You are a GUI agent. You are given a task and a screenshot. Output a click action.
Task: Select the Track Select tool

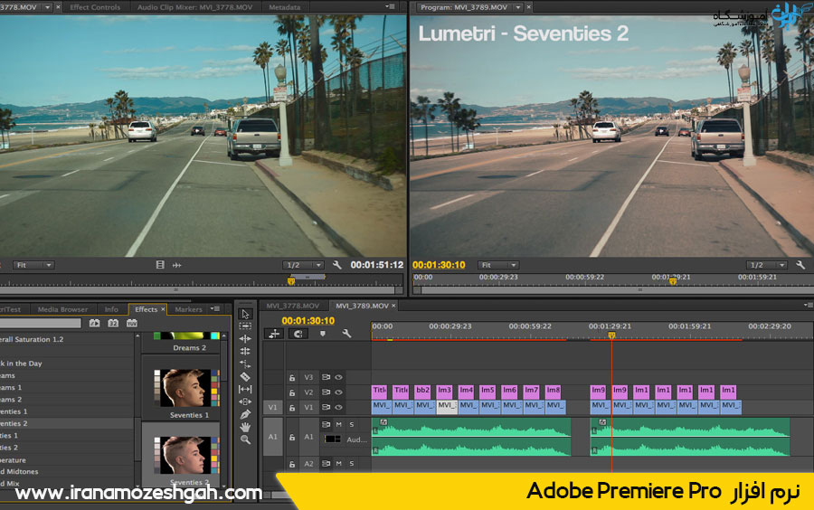point(245,326)
